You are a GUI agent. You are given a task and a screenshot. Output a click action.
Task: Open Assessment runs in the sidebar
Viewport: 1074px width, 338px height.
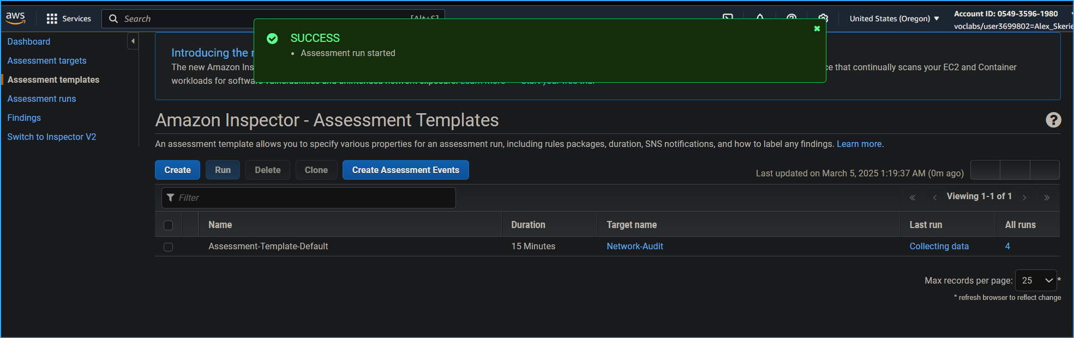[x=41, y=99]
